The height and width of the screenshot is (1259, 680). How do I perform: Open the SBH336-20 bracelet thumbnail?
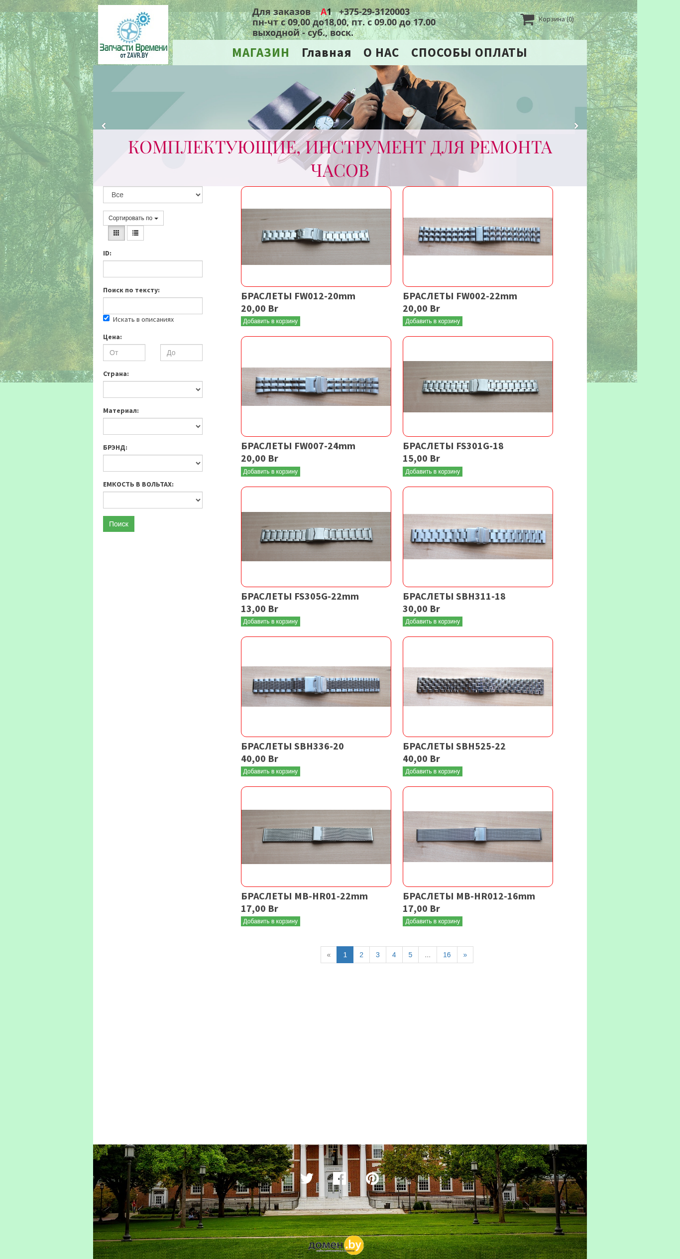coord(316,687)
